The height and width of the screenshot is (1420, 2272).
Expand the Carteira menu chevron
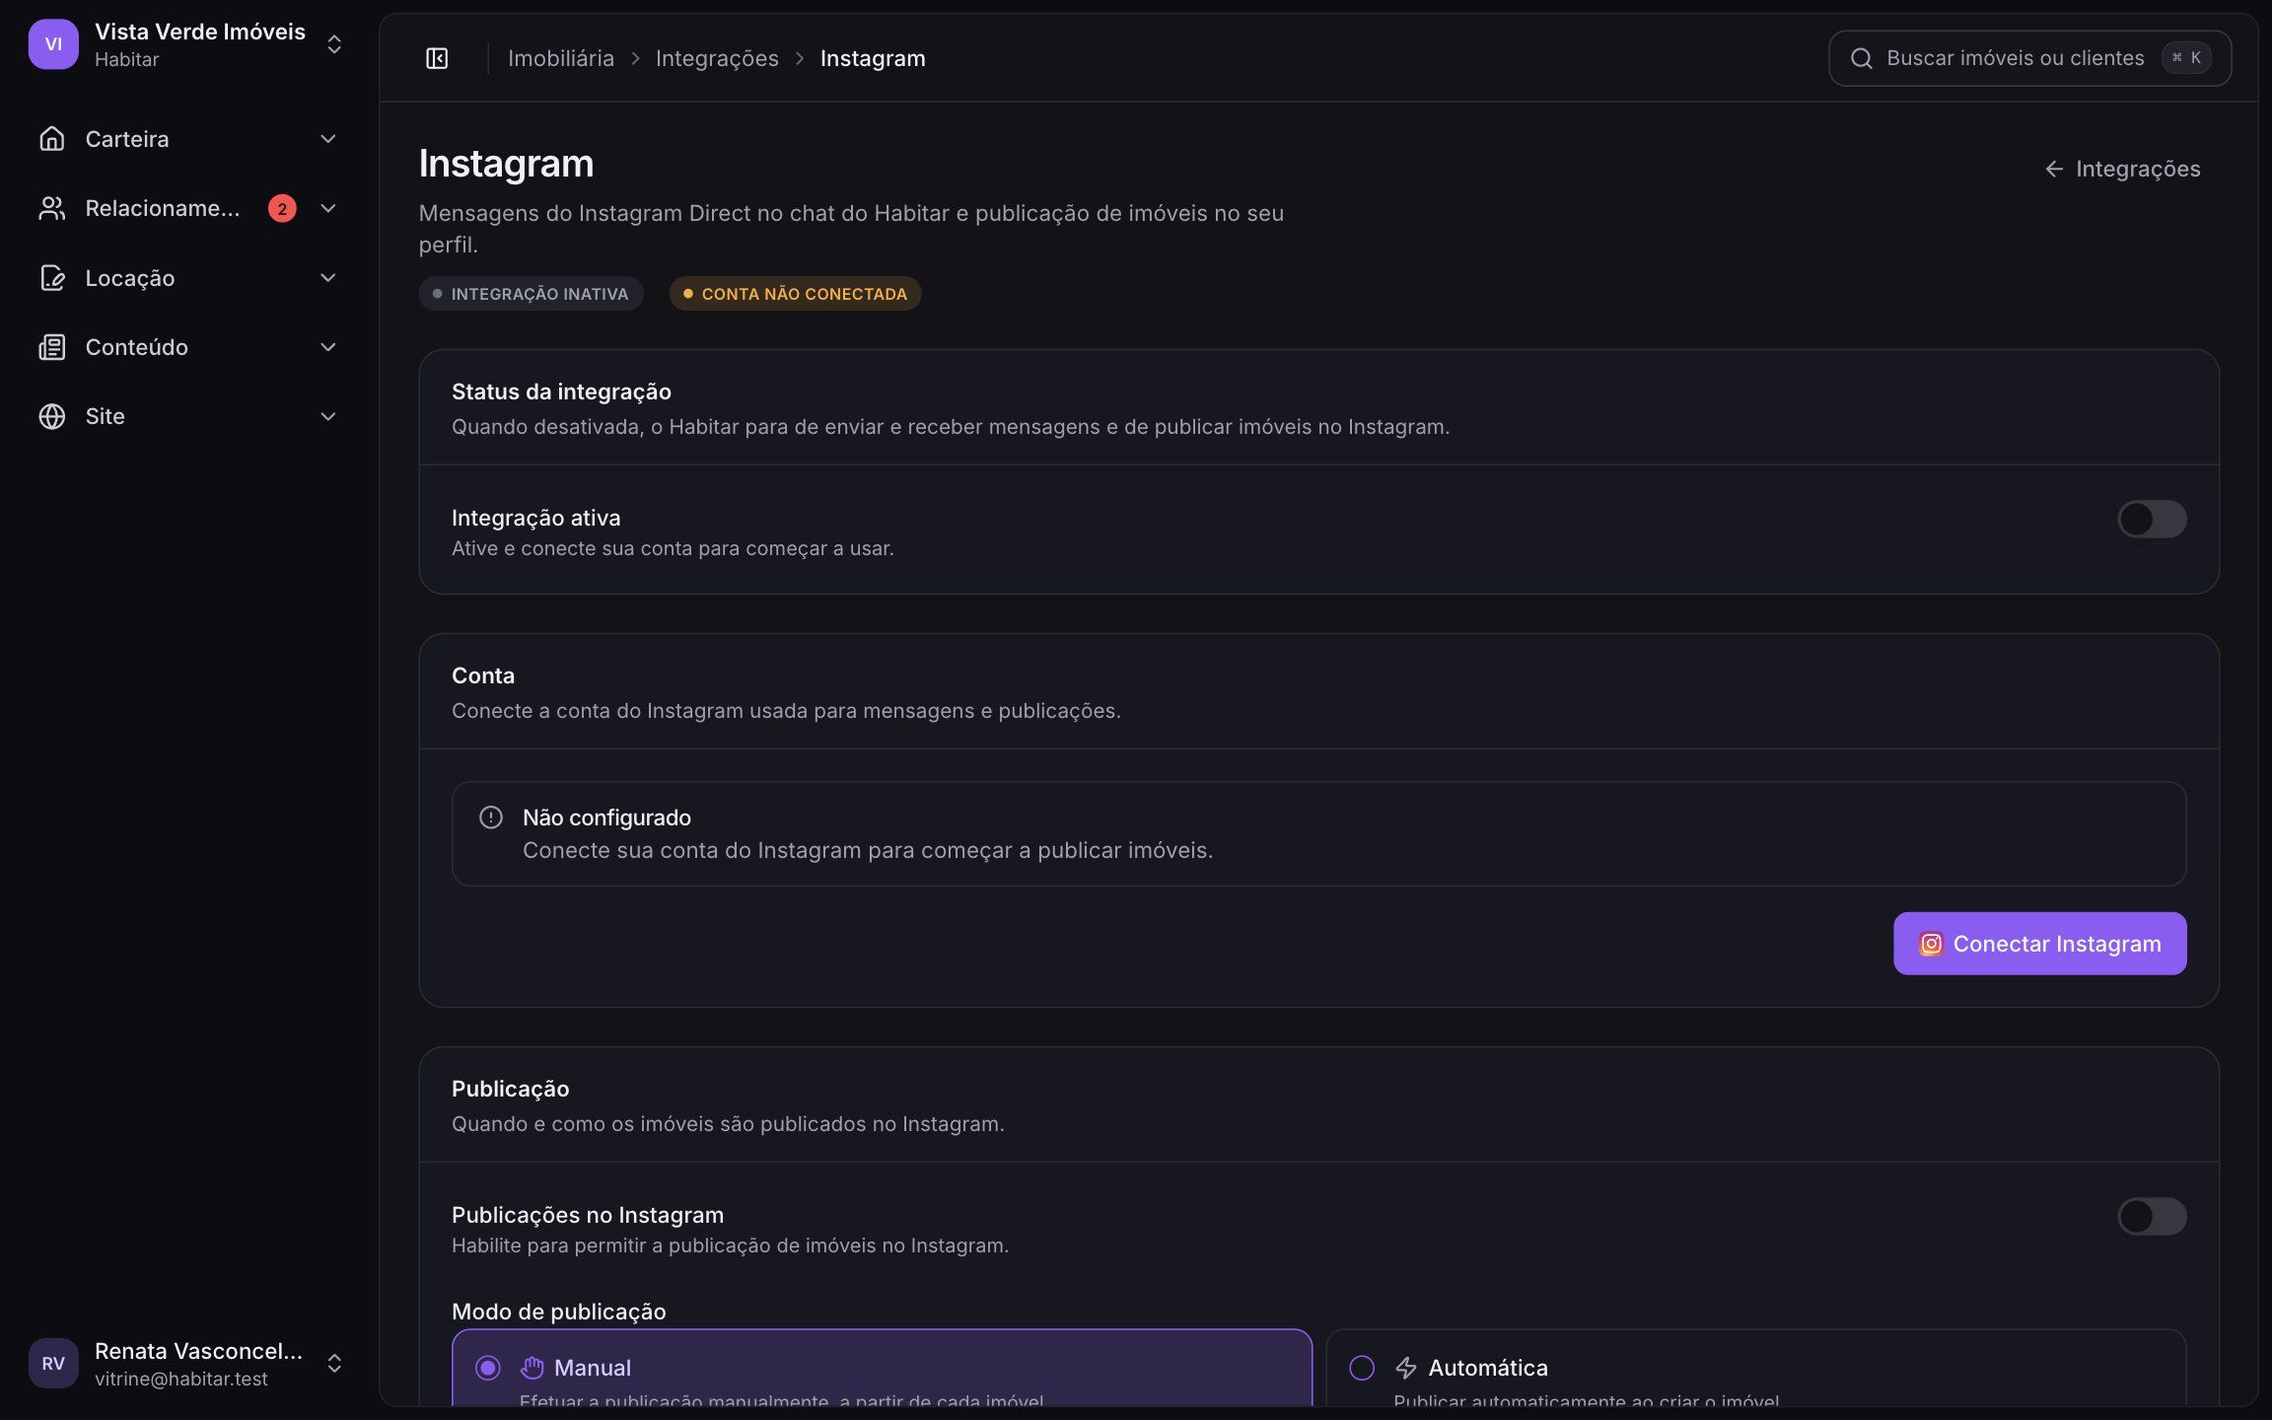pos(328,139)
